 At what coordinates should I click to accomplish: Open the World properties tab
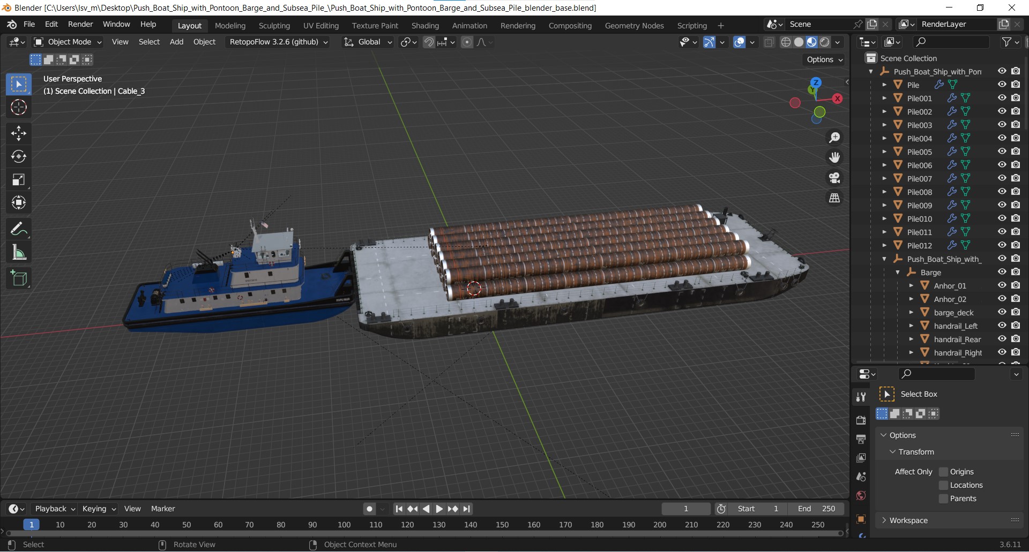861,496
